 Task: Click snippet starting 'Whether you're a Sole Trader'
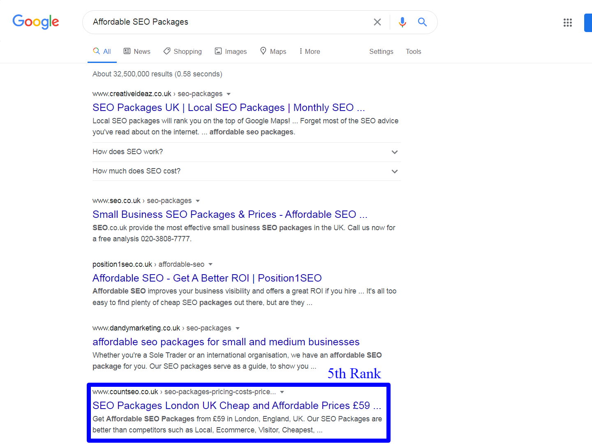coord(237,360)
